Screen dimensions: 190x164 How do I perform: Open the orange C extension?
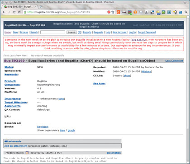click(119, 12)
